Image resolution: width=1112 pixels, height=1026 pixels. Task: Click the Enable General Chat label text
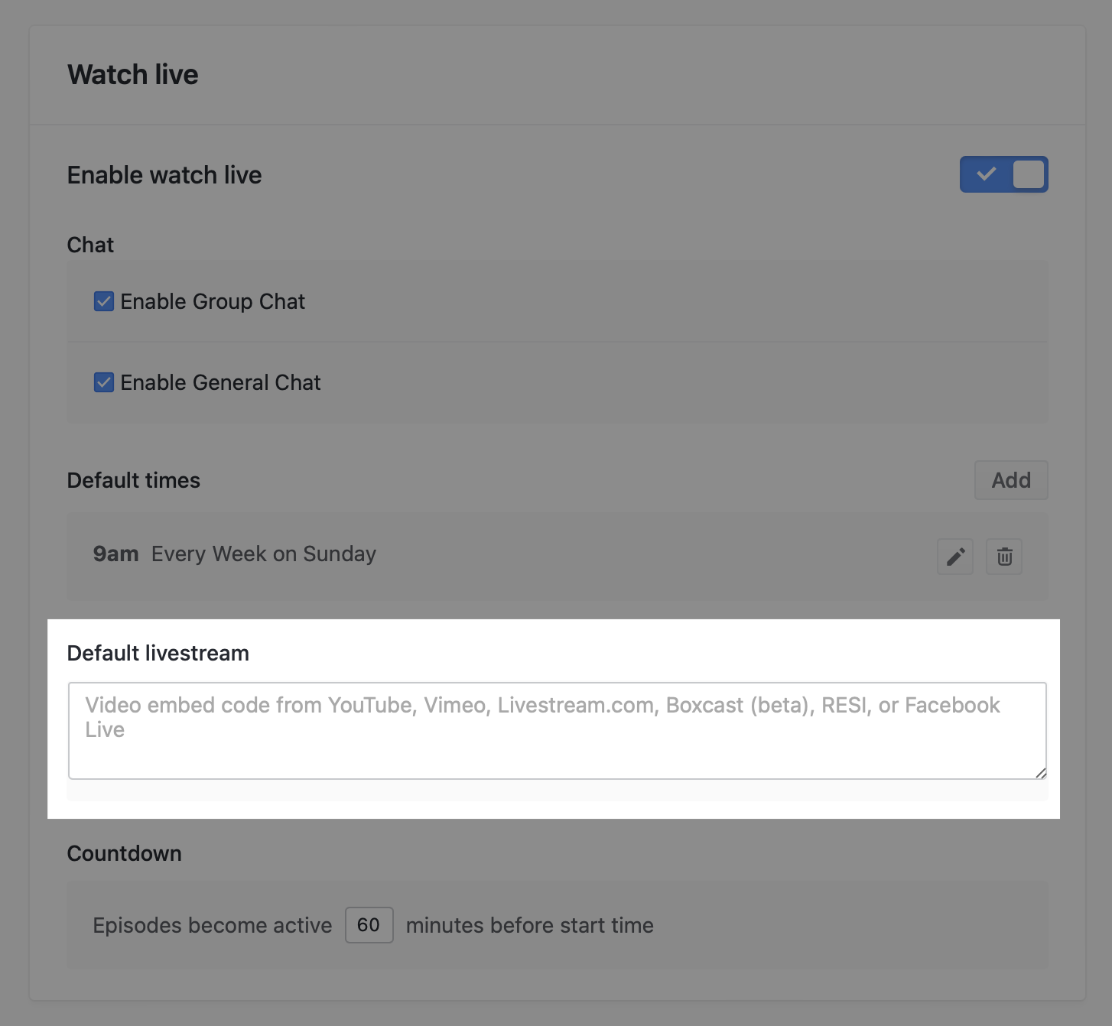[220, 382]
